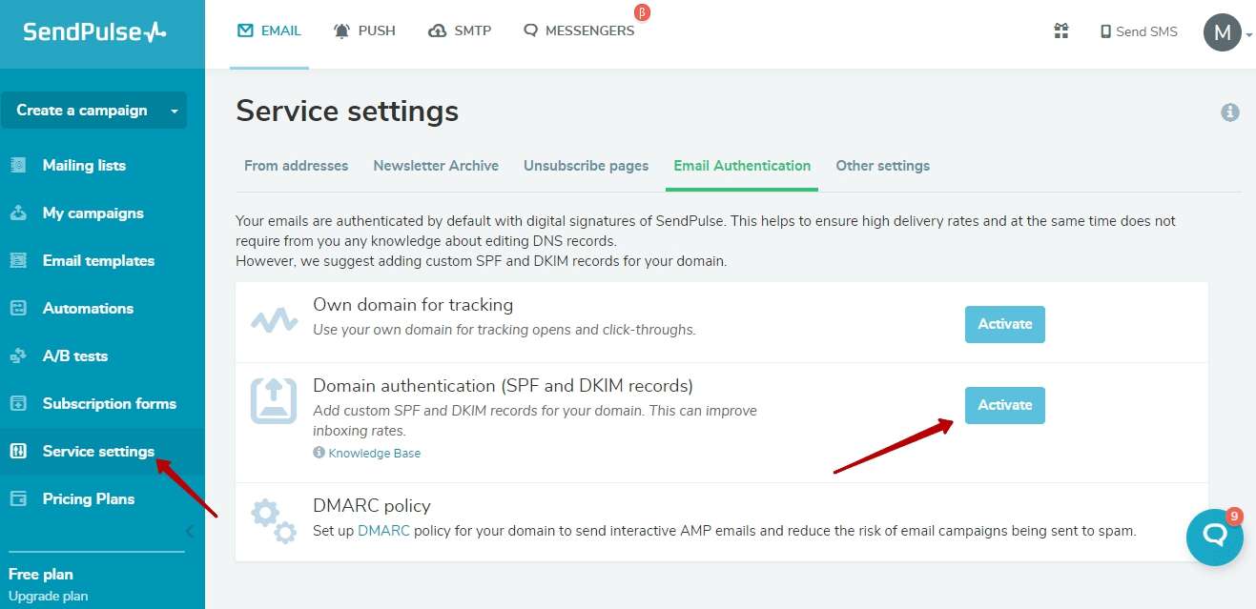Click the gift promotions icon
The height and width of the screenshot is (609, 1256).
(1060, 30)
